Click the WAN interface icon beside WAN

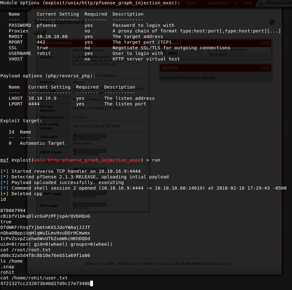[164, 53]
